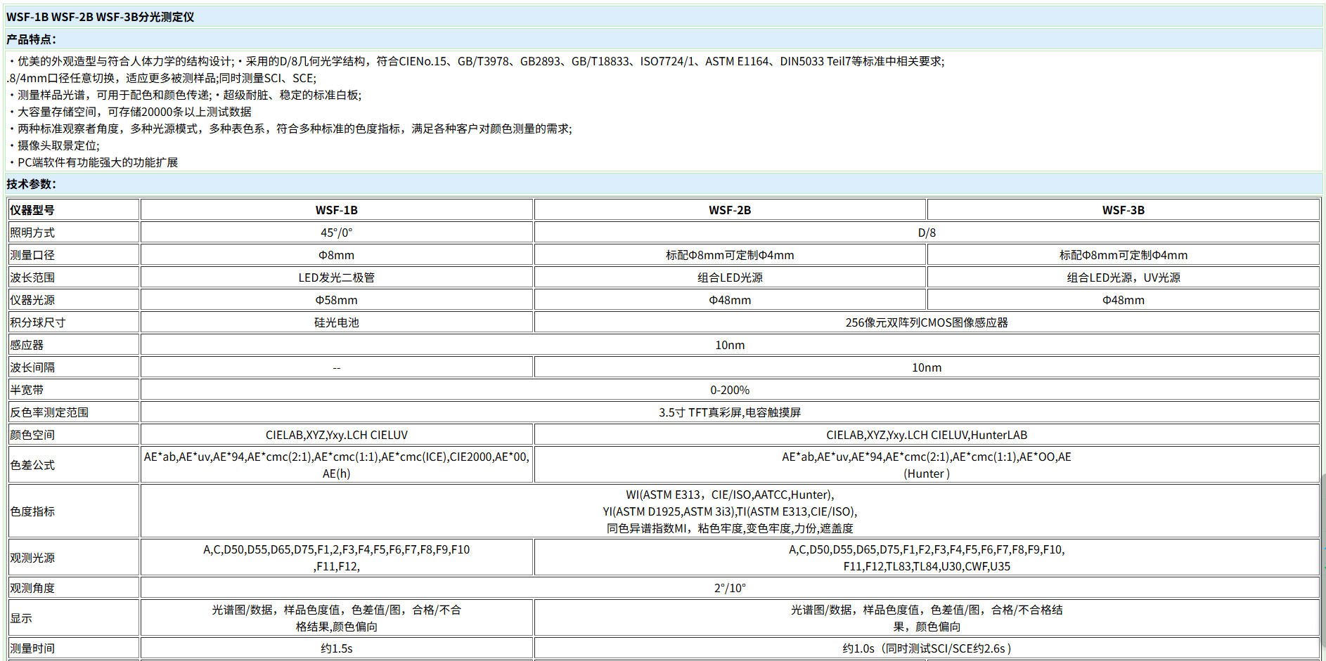Select the WSF-1B column header
The width and height of the screenshot is (1326, 661).
click(x=336, y=210)
